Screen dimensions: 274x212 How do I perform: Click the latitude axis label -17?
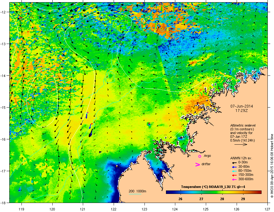(x=3, y=171)
